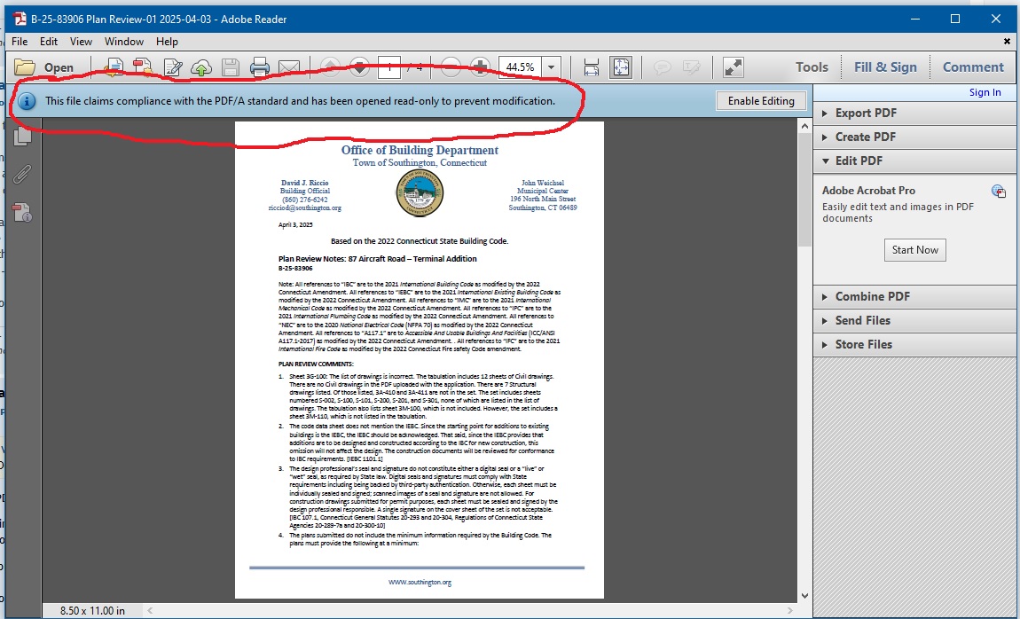The width and height of the screenshot is (1020, 619).
Task: Click the page number input field
Action: (x=388, y=67)
